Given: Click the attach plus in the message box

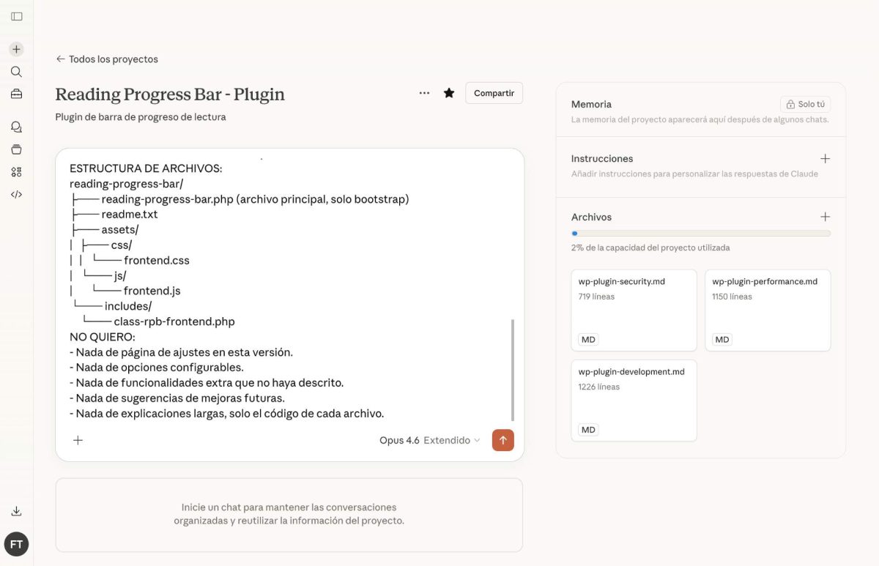Looking at the screenshot, I should click(x=78, y=440).
